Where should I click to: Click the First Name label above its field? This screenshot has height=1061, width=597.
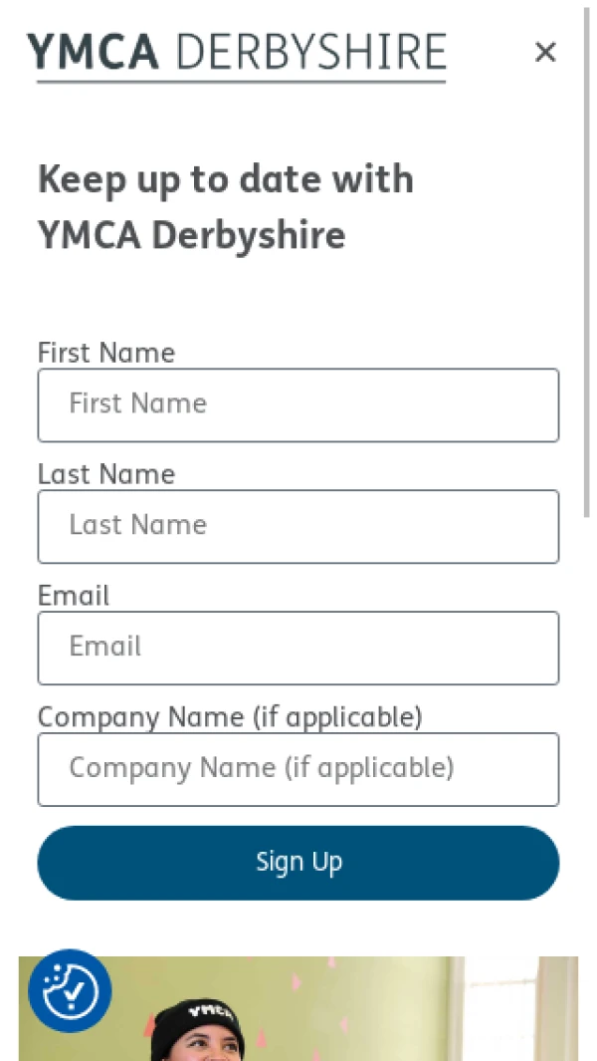(x=106, y=353)
